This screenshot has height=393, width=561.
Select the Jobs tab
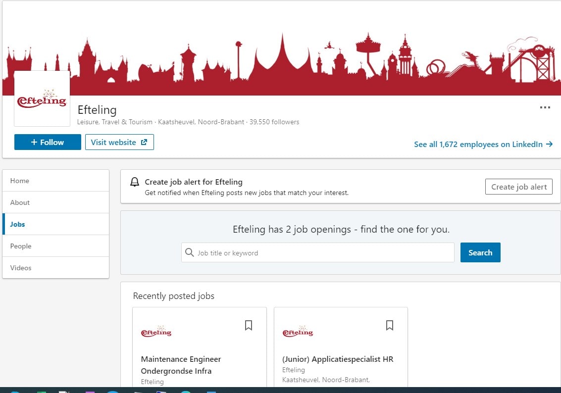tap(56, 224)
